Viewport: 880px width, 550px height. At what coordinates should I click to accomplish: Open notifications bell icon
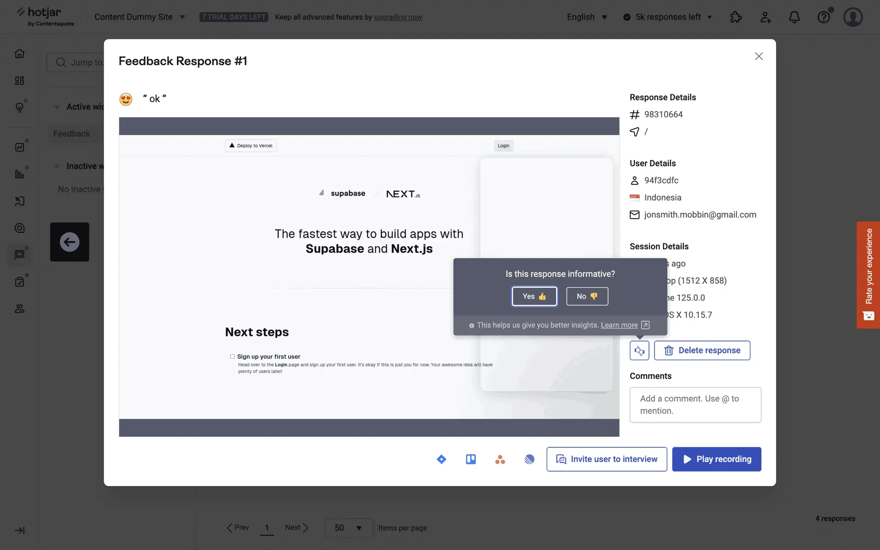tap(794, 17)
